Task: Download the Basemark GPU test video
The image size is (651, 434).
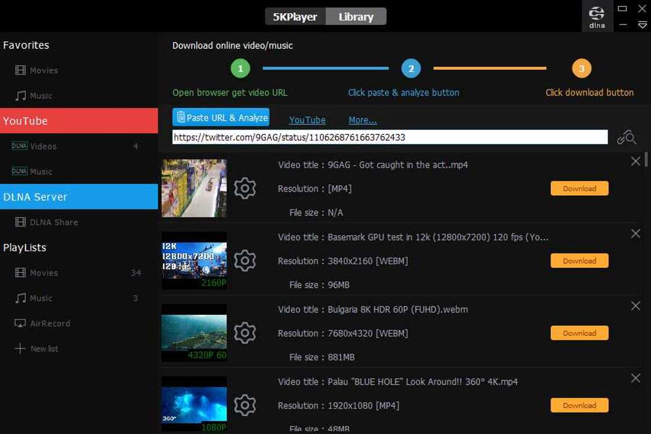Action: pyautogui.click(x=579, y=261)
